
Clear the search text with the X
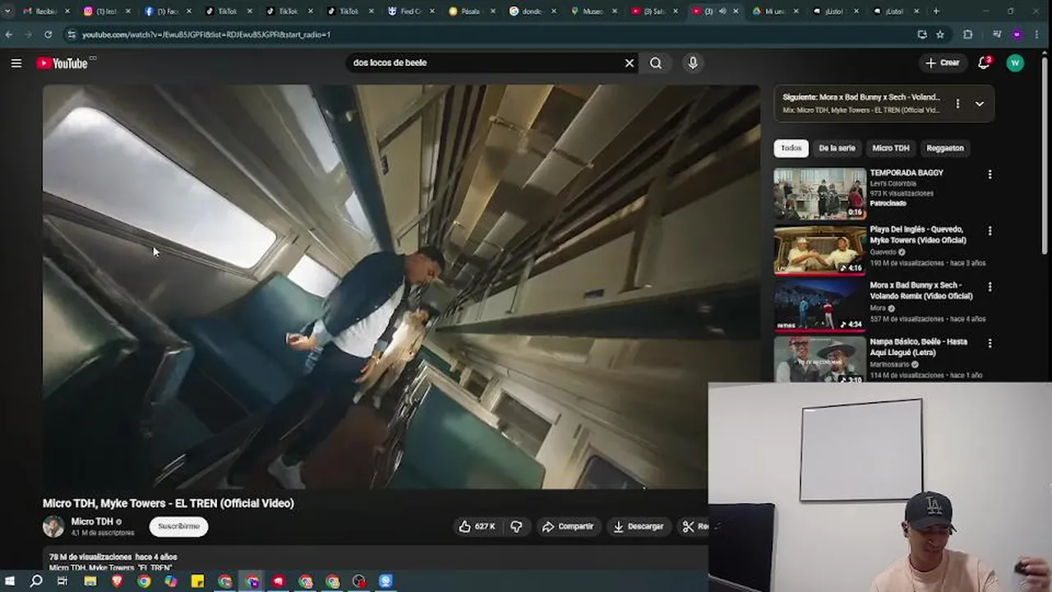[x=630, y=62]
